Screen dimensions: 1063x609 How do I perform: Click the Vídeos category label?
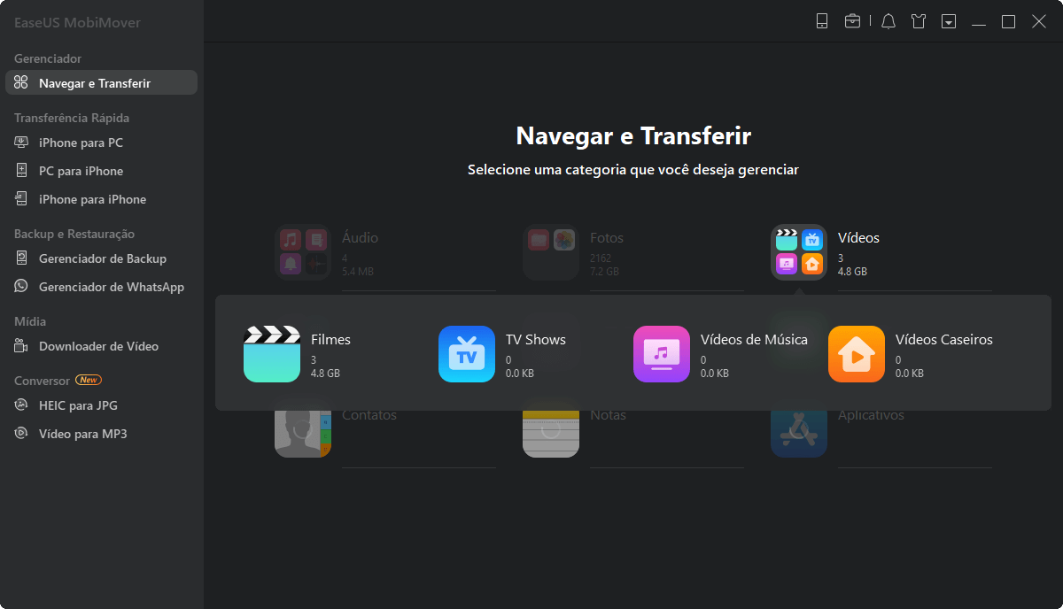point(858,238)
